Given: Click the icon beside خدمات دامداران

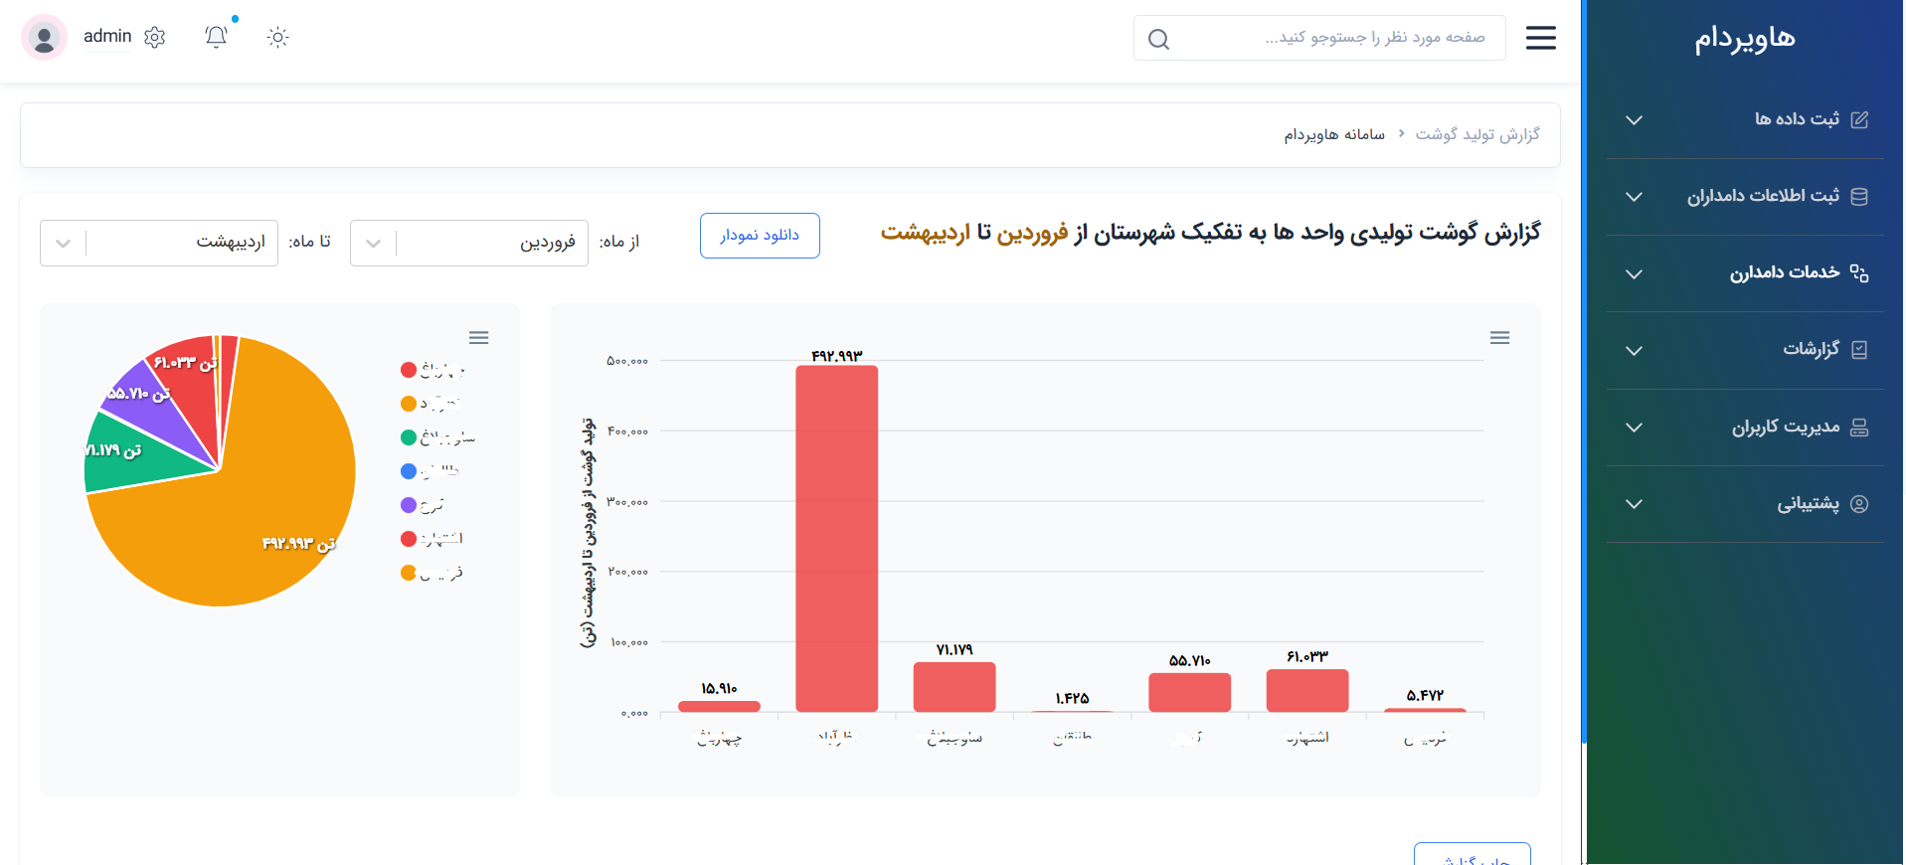Looking at the screenshot, I should [1859, 273].
